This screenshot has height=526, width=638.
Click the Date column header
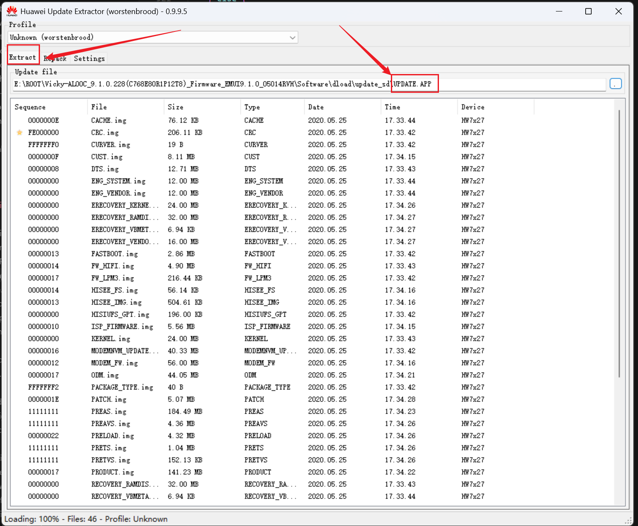pyautogui.click(x=316, y=107)
